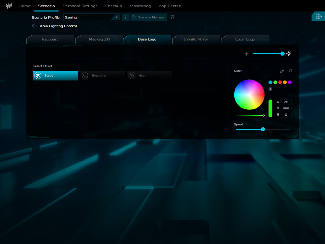
Task: Click the bright bulb maximum brightness icon
Action: pos(289,54)
